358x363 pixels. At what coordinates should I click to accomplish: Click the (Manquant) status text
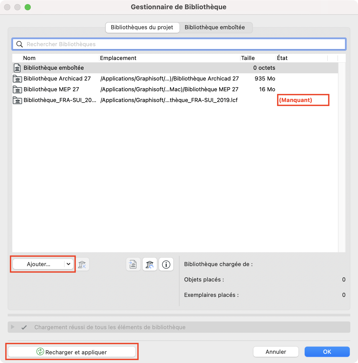coord(295,100)
